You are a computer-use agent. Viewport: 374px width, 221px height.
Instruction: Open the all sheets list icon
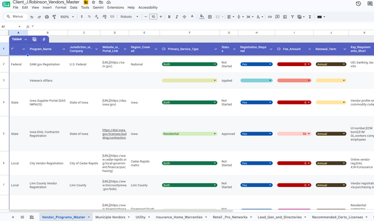coord(22,217)
